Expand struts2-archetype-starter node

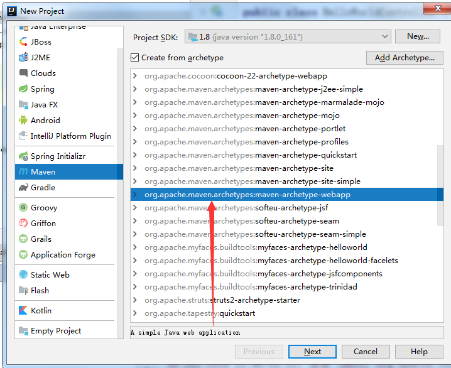click(x=135, y=300)
